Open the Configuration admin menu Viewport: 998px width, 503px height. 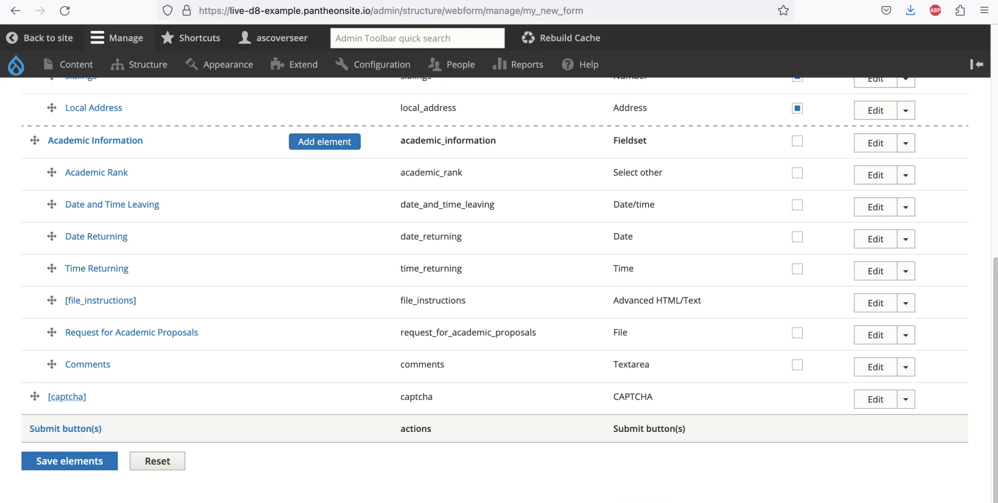(373, 64)
